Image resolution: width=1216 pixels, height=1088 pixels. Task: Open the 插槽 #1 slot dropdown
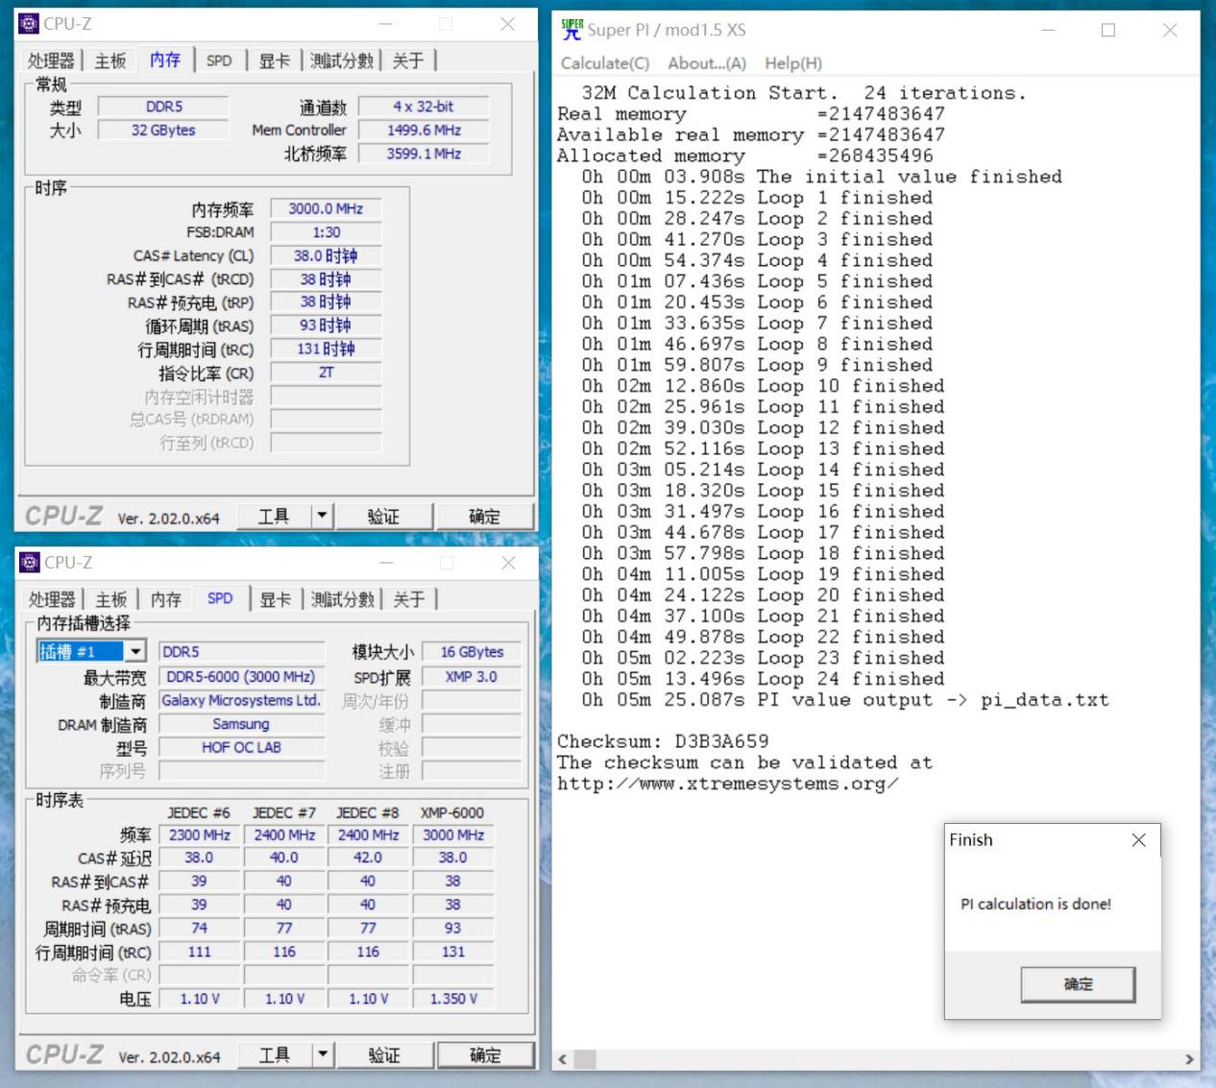tap(135, 651)
